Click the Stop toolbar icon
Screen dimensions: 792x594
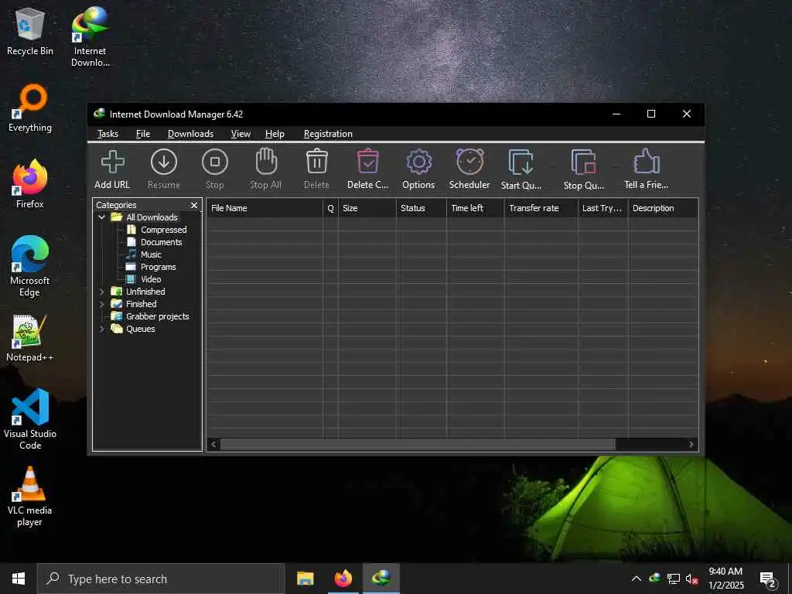[x=215, y=162]
